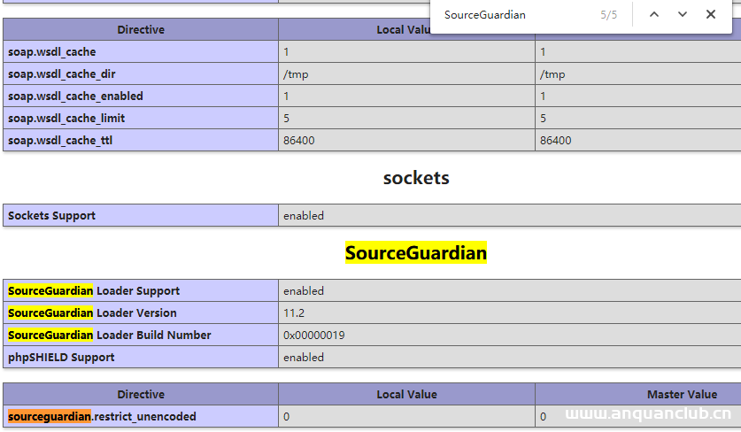Click the sockets section heading
The height and width of the screenshot is (432, 741).
pos(415,178)
